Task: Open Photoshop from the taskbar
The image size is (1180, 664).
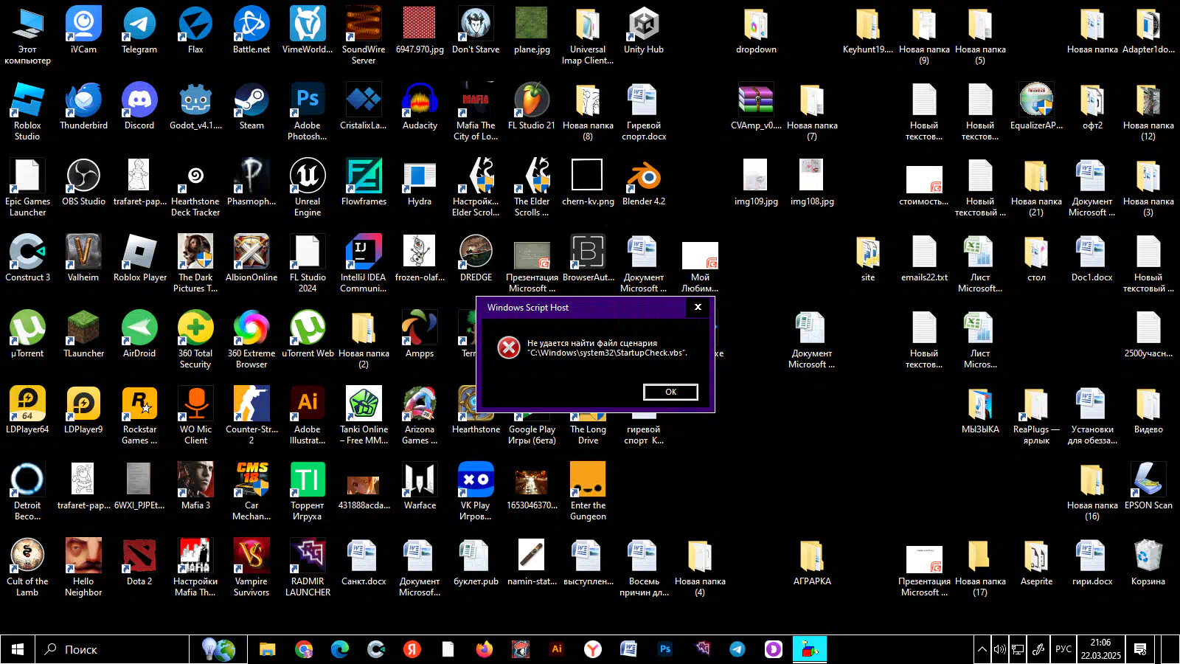Action: point(664,649)
